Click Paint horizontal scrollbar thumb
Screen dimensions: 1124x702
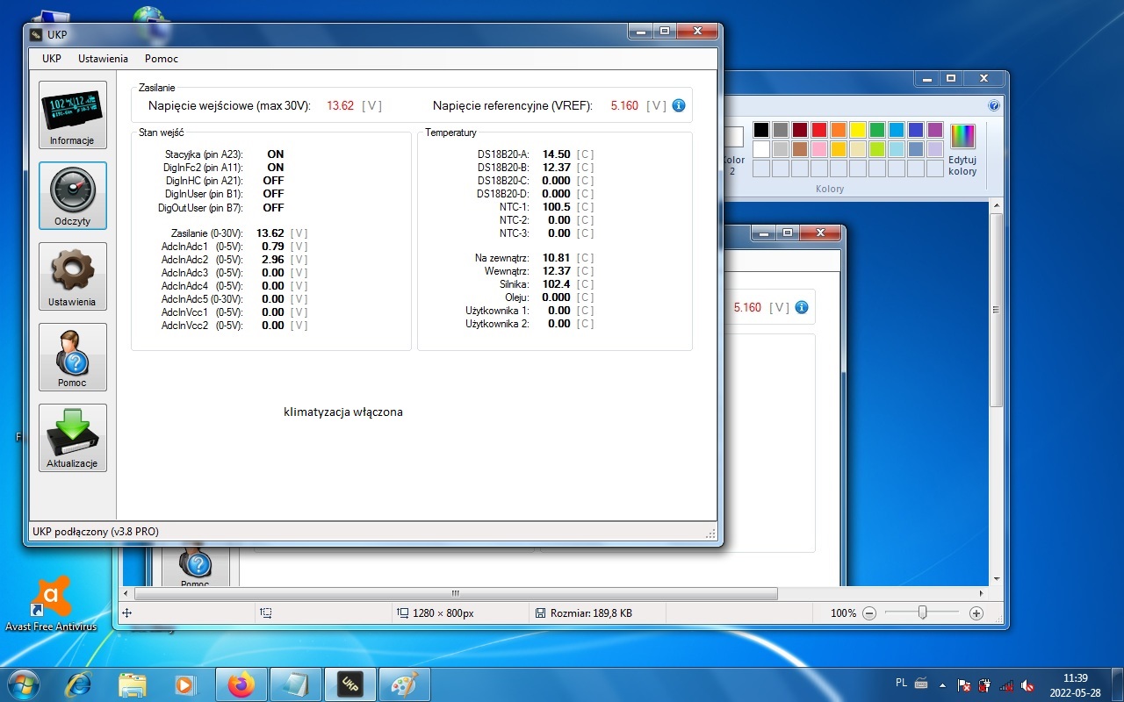click(x=455, y=594)
